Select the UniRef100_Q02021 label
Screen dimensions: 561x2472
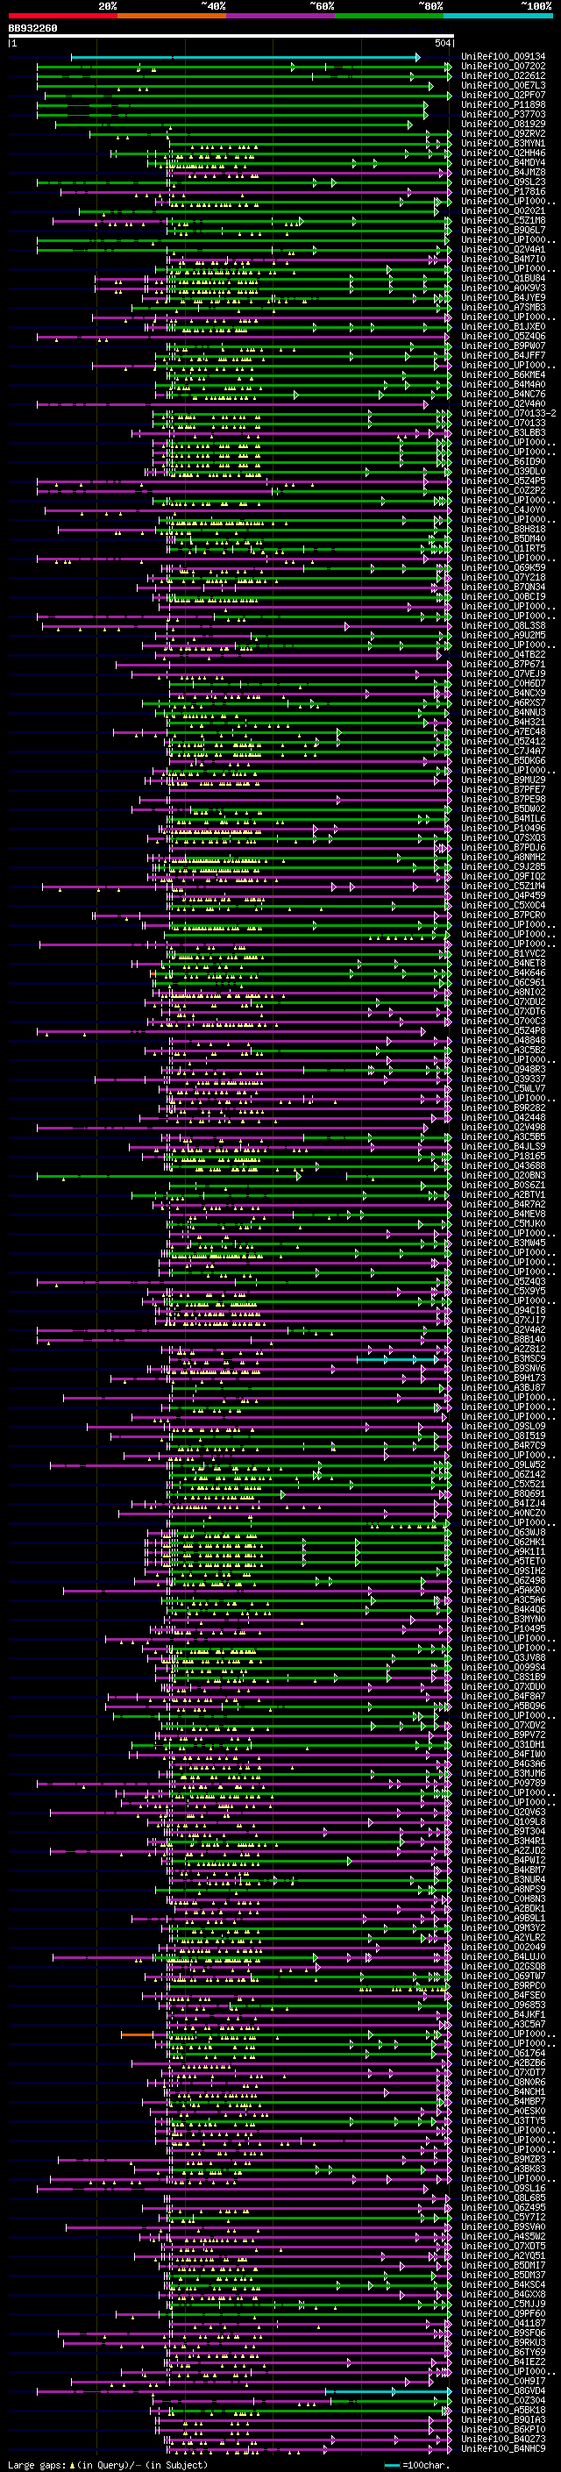[x=503, y=211]
